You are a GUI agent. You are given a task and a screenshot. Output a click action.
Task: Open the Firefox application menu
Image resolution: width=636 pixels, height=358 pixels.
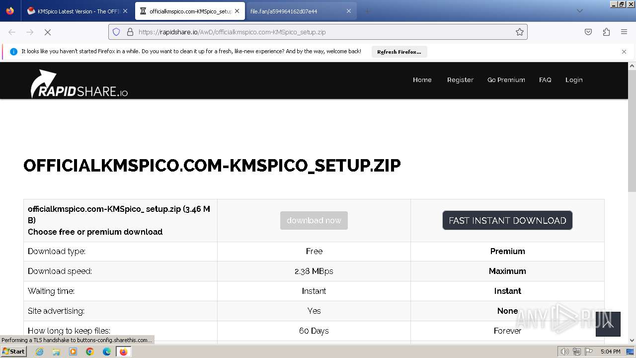pos(624,32)
